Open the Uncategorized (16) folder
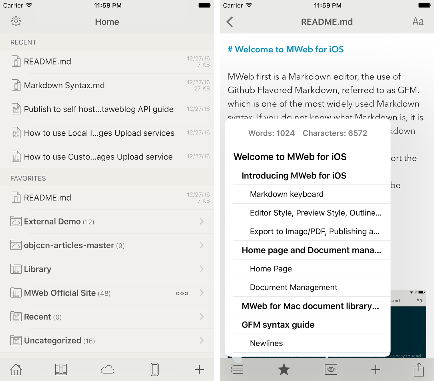Viewport: 434px width, 381px height. 107,340
